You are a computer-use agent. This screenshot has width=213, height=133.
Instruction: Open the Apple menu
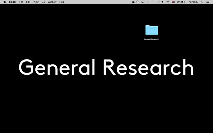coord(4,2)
